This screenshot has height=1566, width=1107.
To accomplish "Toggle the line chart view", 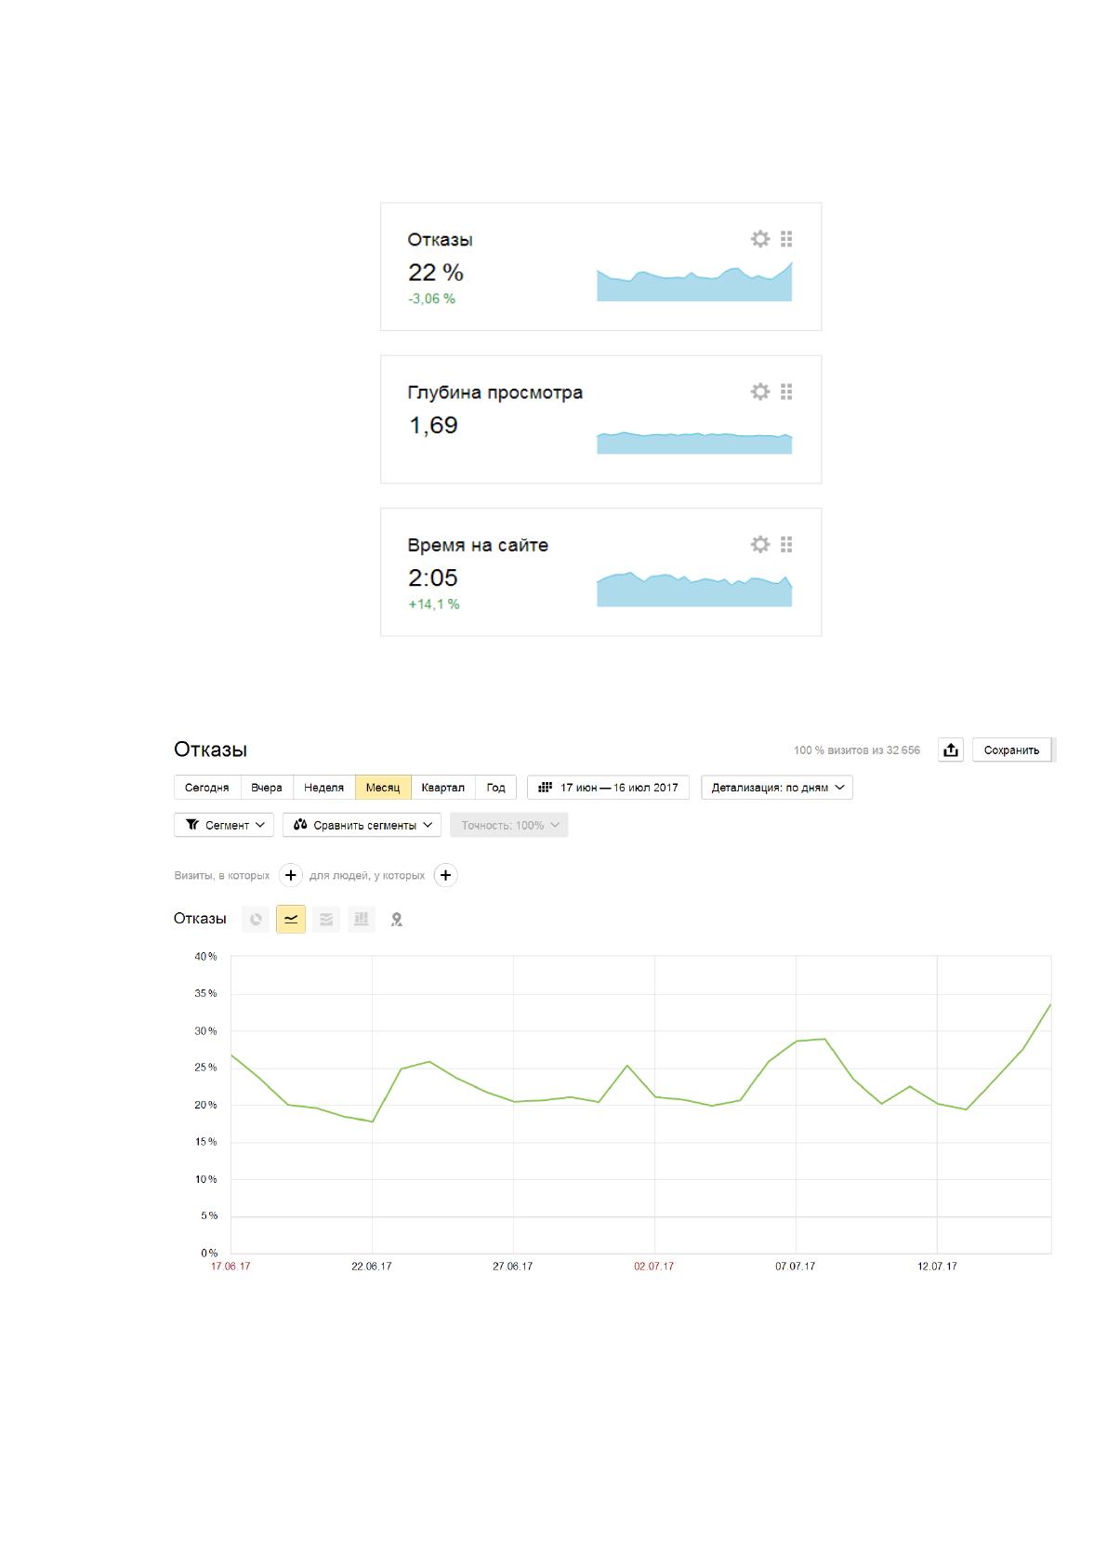I will (291, 920).
